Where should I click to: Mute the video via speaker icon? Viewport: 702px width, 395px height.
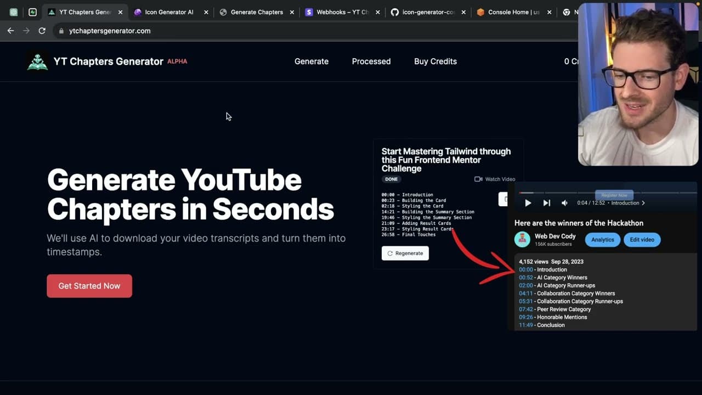(565, 203)
